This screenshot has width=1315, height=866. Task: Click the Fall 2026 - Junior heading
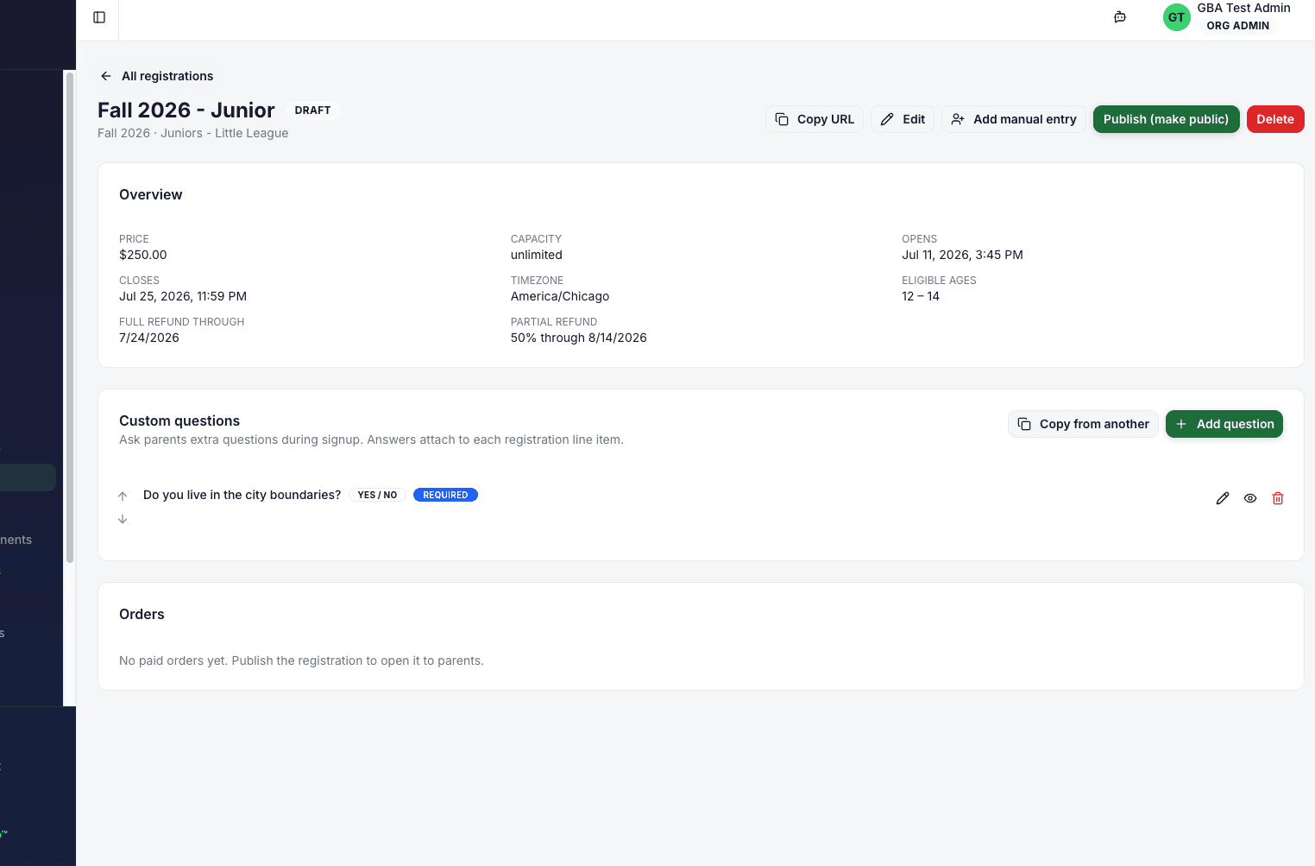click(x=186, y=111)
